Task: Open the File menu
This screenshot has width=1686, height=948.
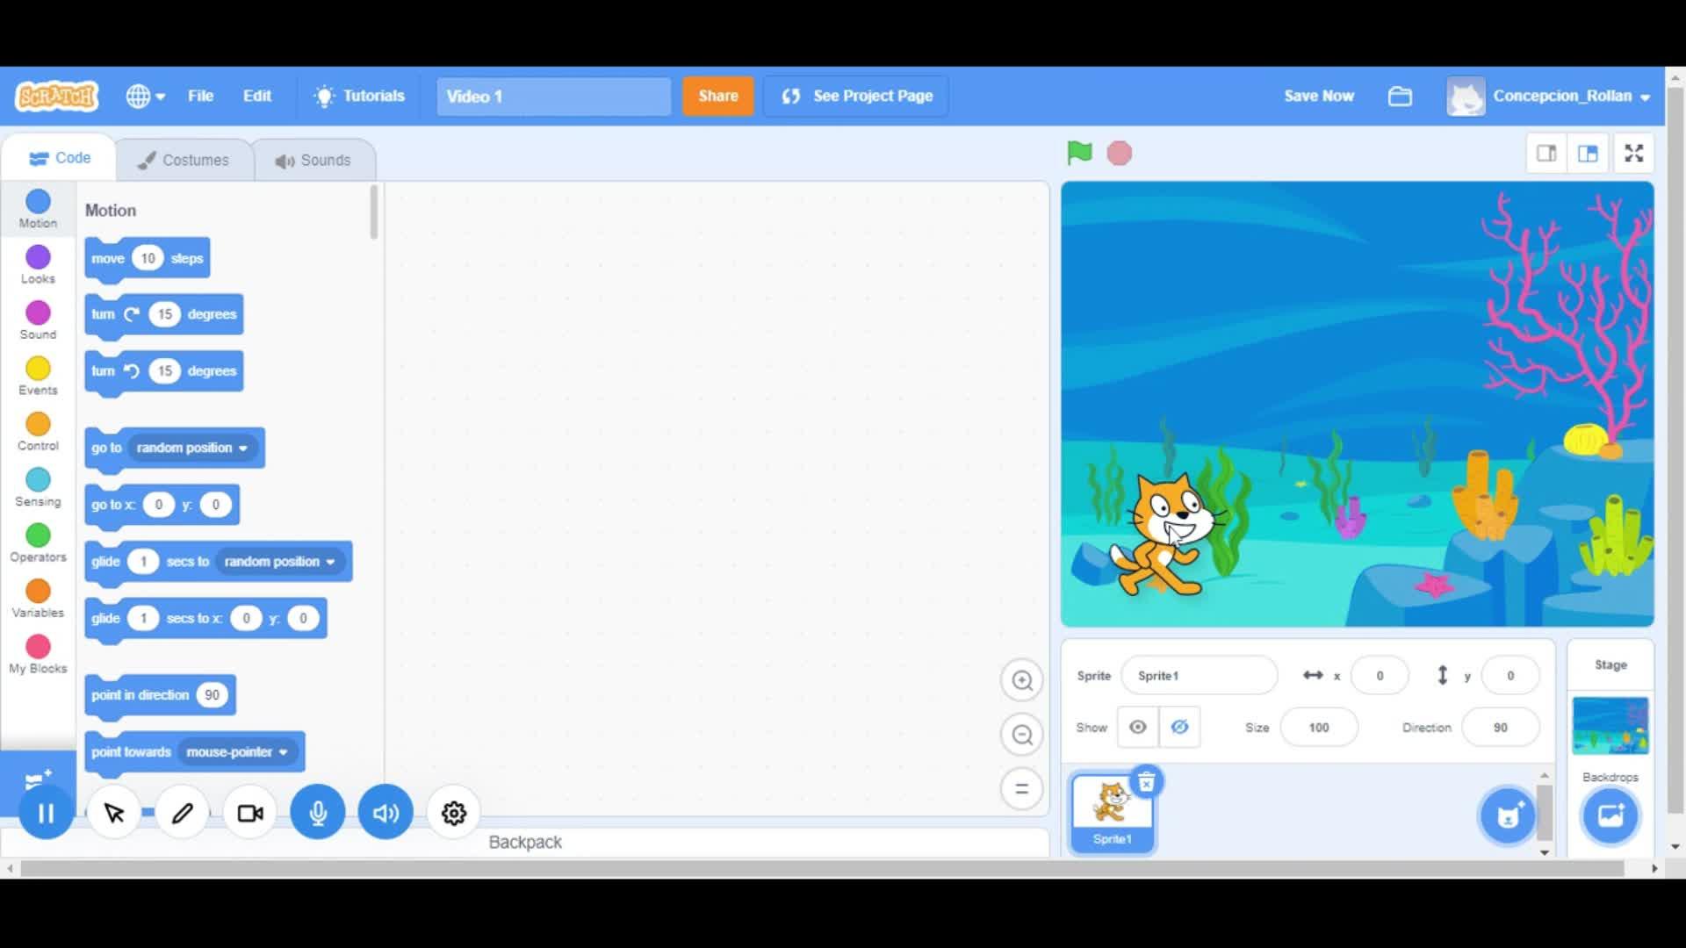Action: [x=200, y=96]
